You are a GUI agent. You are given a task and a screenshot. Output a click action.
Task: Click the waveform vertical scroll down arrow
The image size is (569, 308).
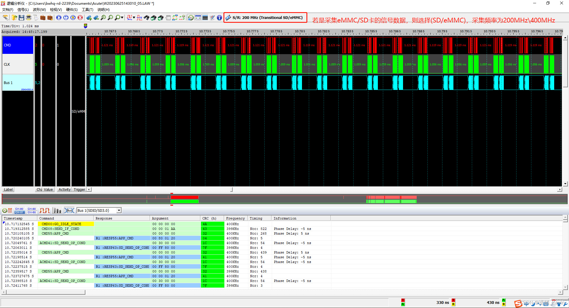(x=565, y=184)
